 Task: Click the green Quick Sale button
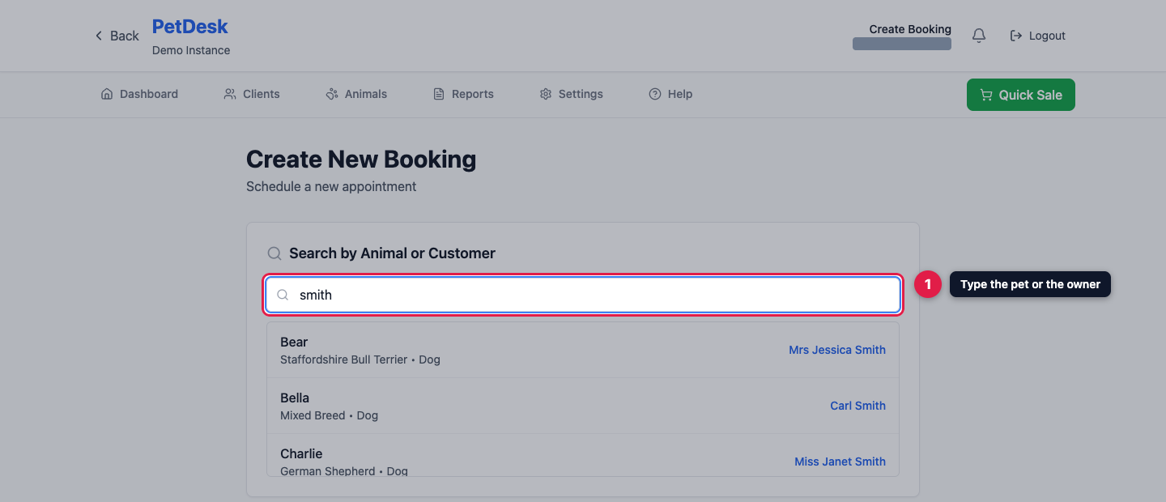1021,95
